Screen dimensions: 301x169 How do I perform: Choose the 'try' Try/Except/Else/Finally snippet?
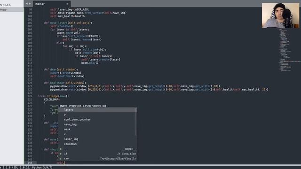[x=97, y=159]
